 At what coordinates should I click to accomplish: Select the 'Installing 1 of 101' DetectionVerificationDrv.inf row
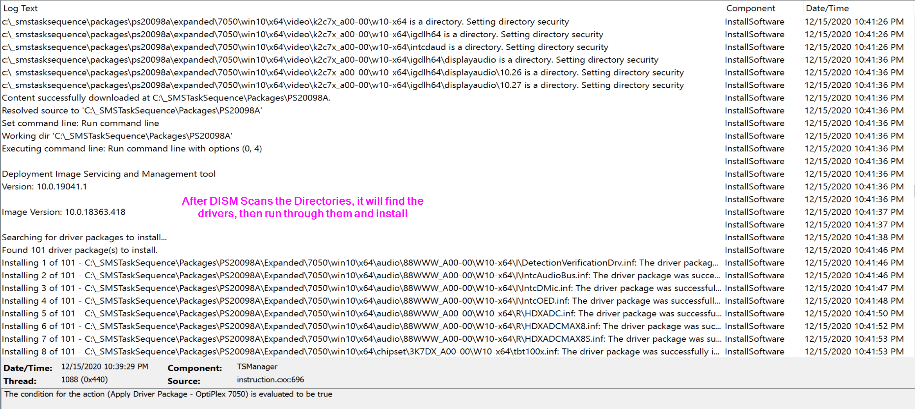click(360, 263)
